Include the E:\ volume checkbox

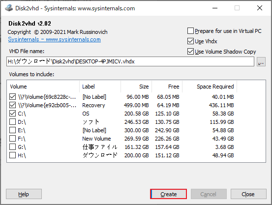pyautogui.click(x=12, y=130)
